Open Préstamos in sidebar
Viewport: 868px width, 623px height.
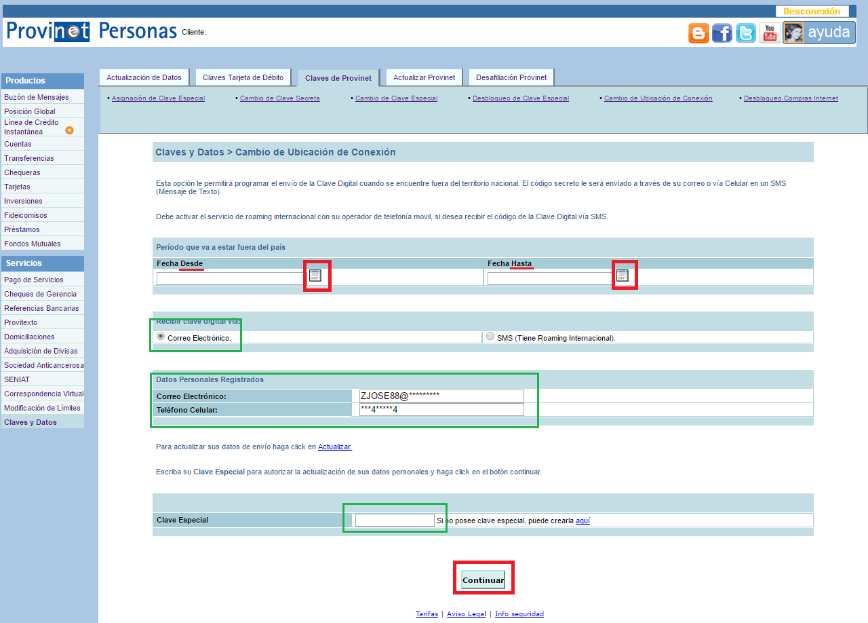[x=43, y=229]
